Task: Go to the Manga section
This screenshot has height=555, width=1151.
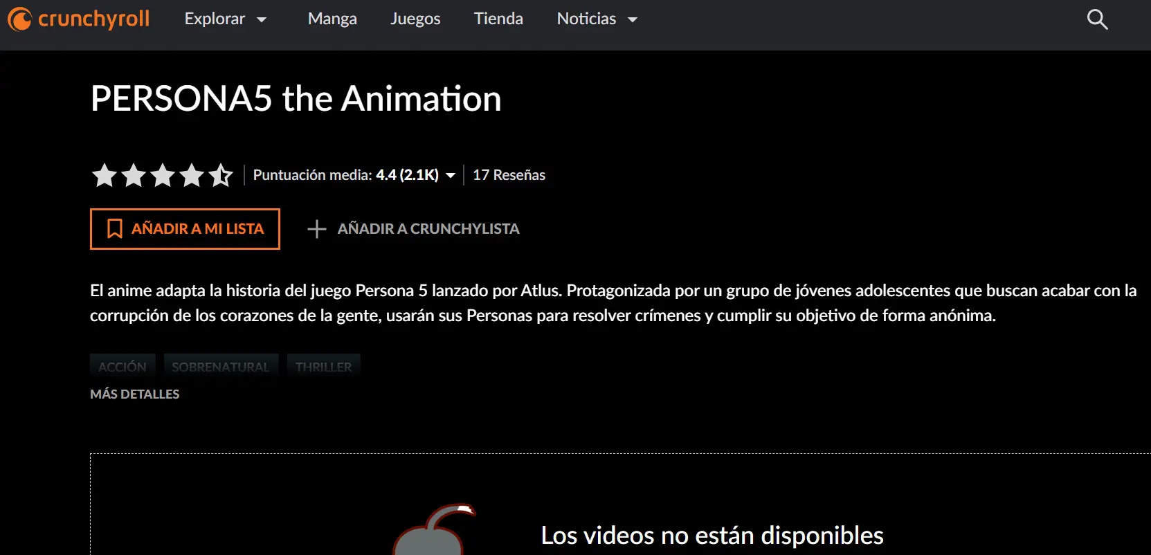Action: coord(332,19)
